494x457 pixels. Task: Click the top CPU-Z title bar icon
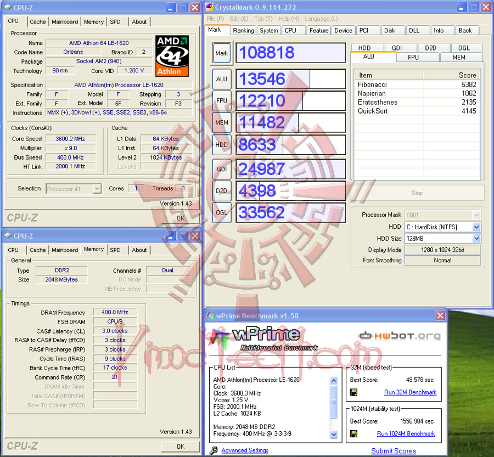[x=8, y=7]
